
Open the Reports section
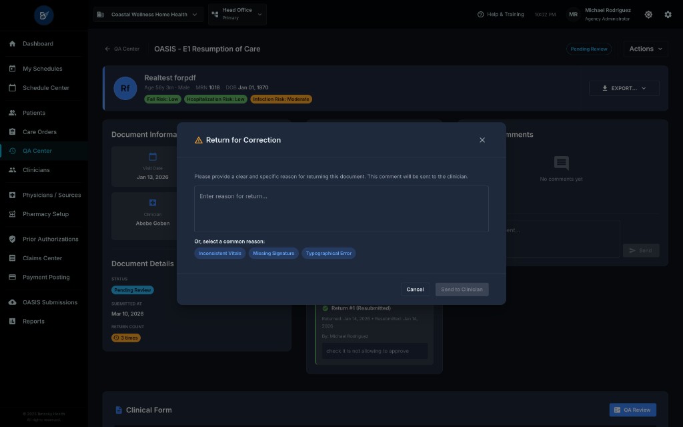coord(43,321)
